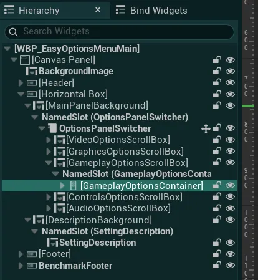Click the GameplayOptionsContainer vertical box icon
Viewport: 258px width, 280px height.
coord(73,185)
